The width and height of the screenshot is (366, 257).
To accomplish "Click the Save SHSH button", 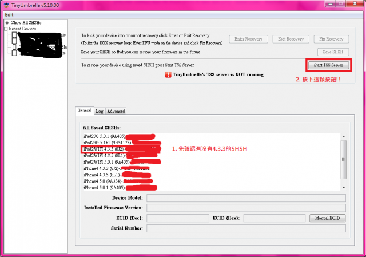I will click(333, 52).
